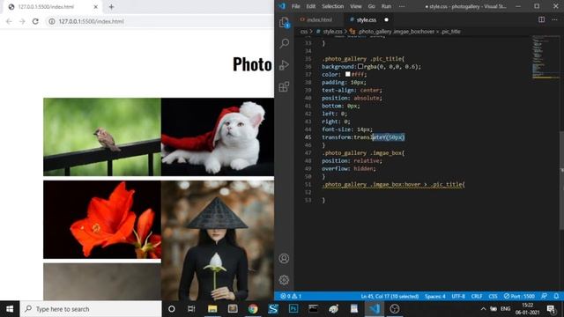Image resolution: width=564 pixels, height=317 pixels.
Task: Open the Run and Debug view
Action: [x=284, y=65]
